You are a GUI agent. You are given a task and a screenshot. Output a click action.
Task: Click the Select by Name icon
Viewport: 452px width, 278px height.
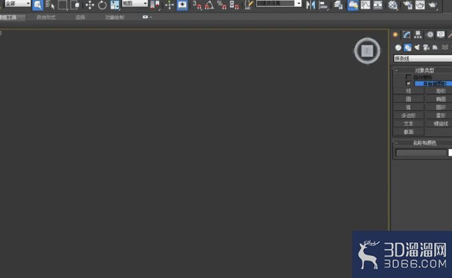(50, 5)
